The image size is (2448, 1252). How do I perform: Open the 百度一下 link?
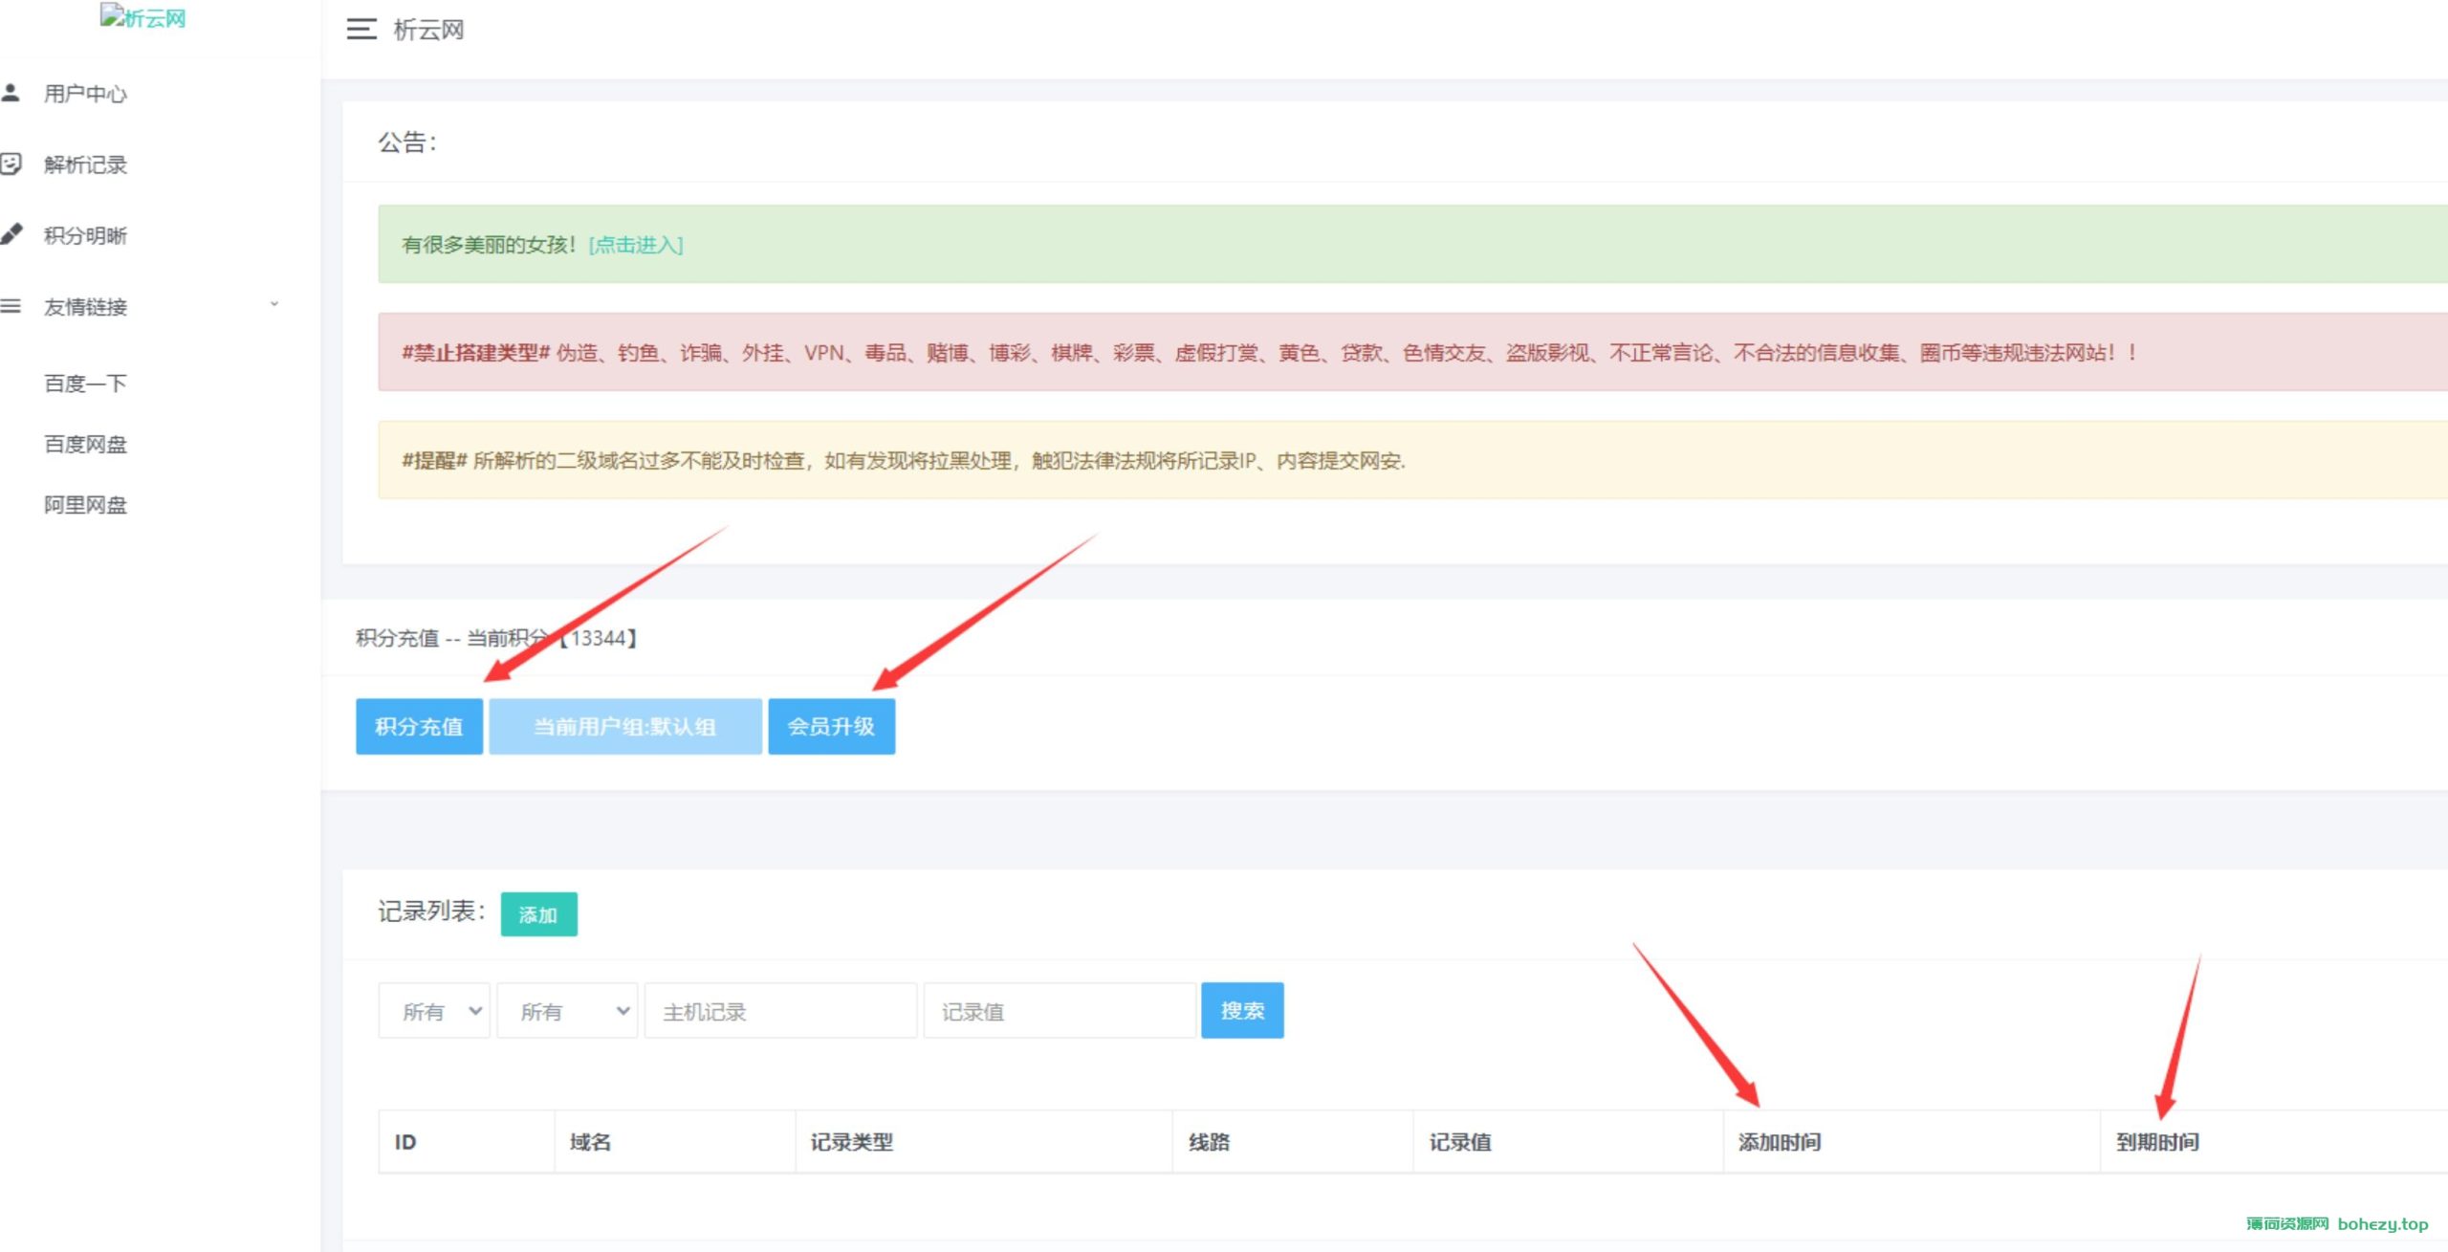85,384
